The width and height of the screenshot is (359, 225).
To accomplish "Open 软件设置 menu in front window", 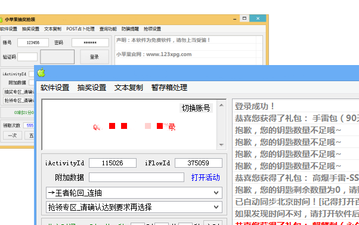I will click(x=55, y=88).
